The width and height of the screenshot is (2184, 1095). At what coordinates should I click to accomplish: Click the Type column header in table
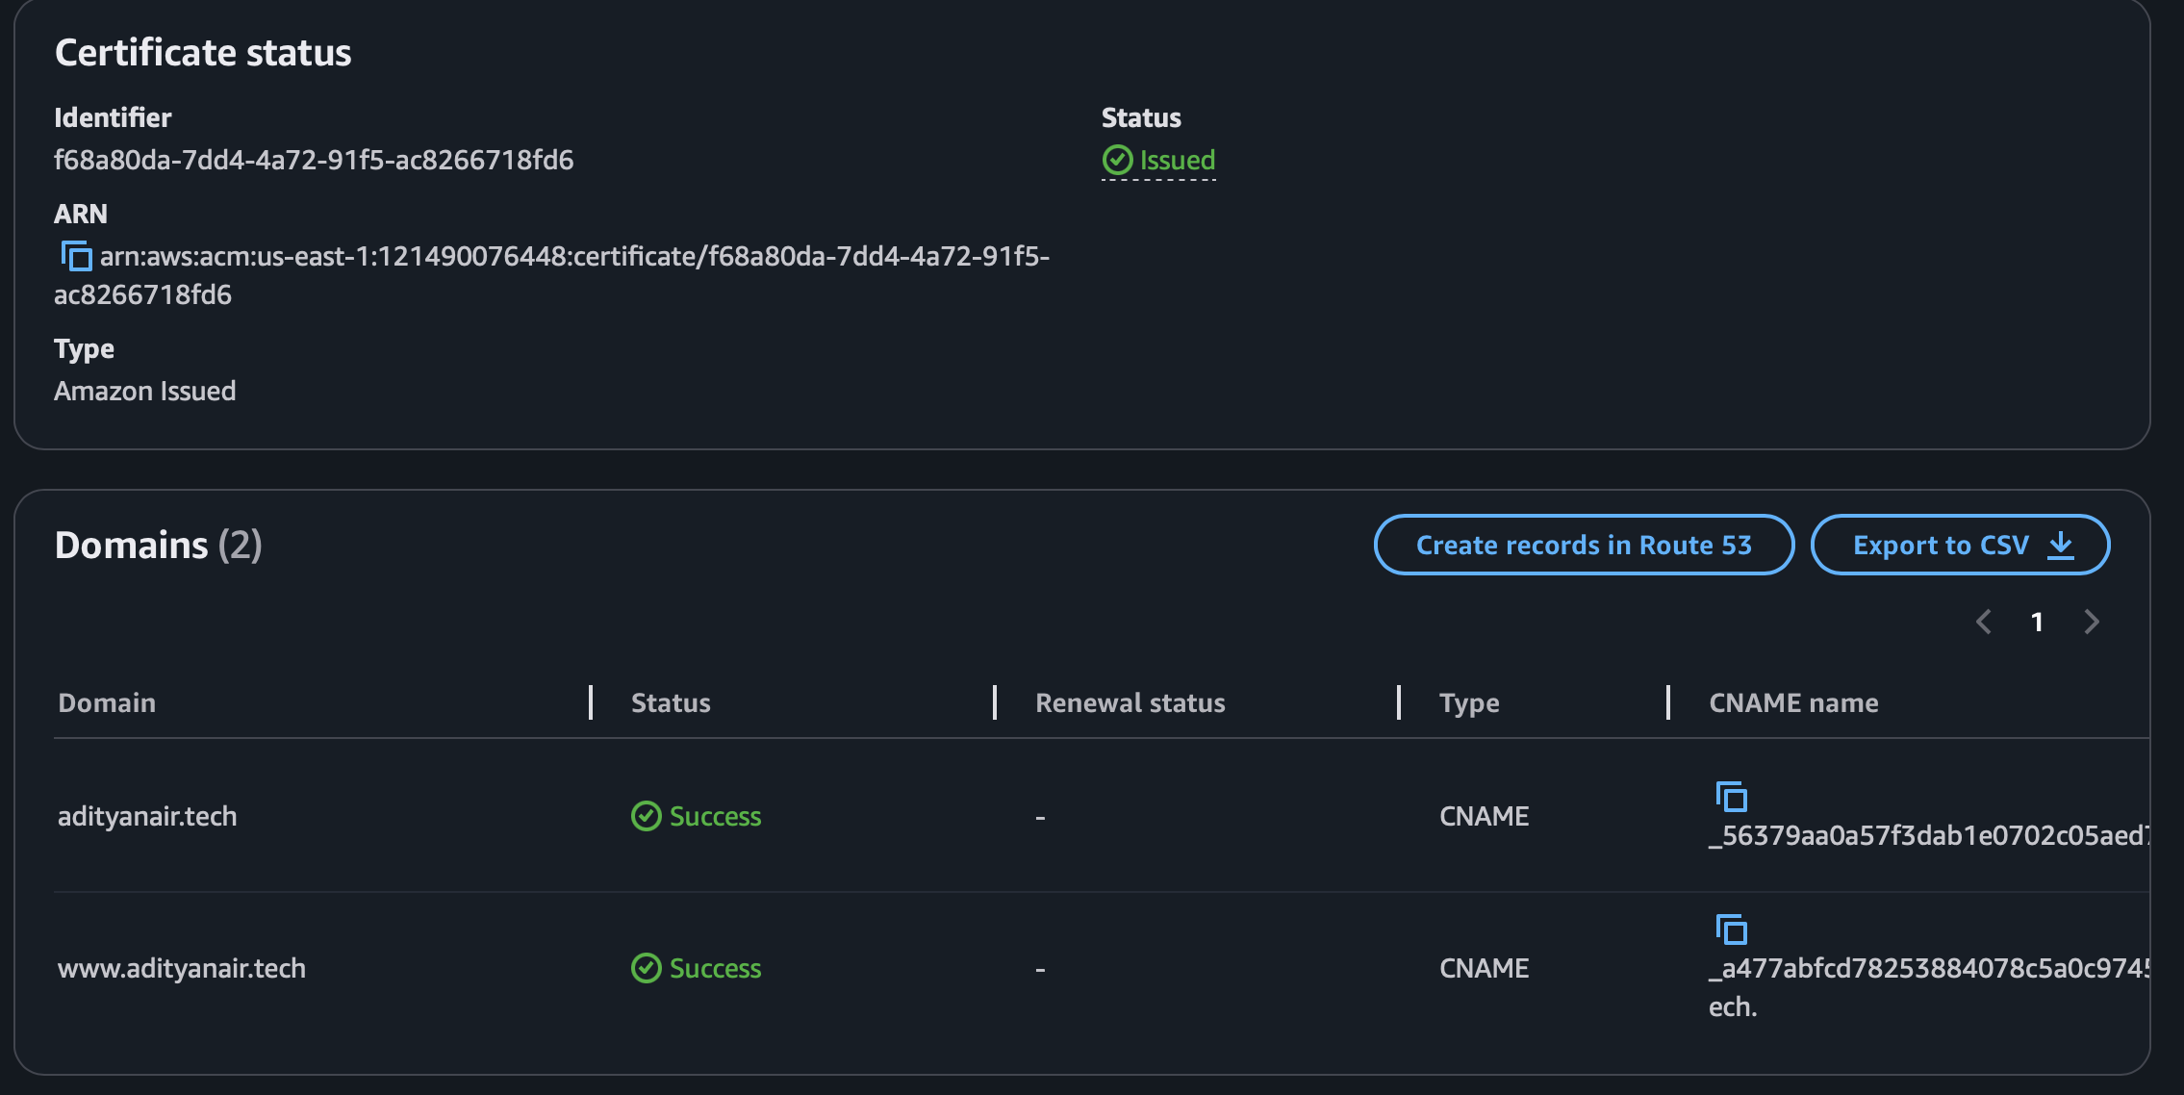coord(1468,702)
